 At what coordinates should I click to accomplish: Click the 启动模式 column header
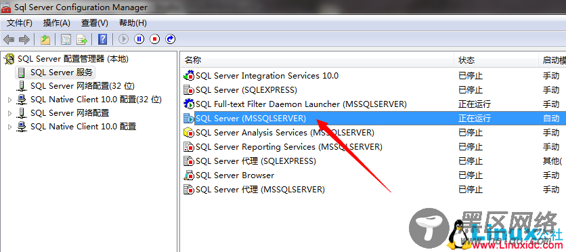pos(552,60)
